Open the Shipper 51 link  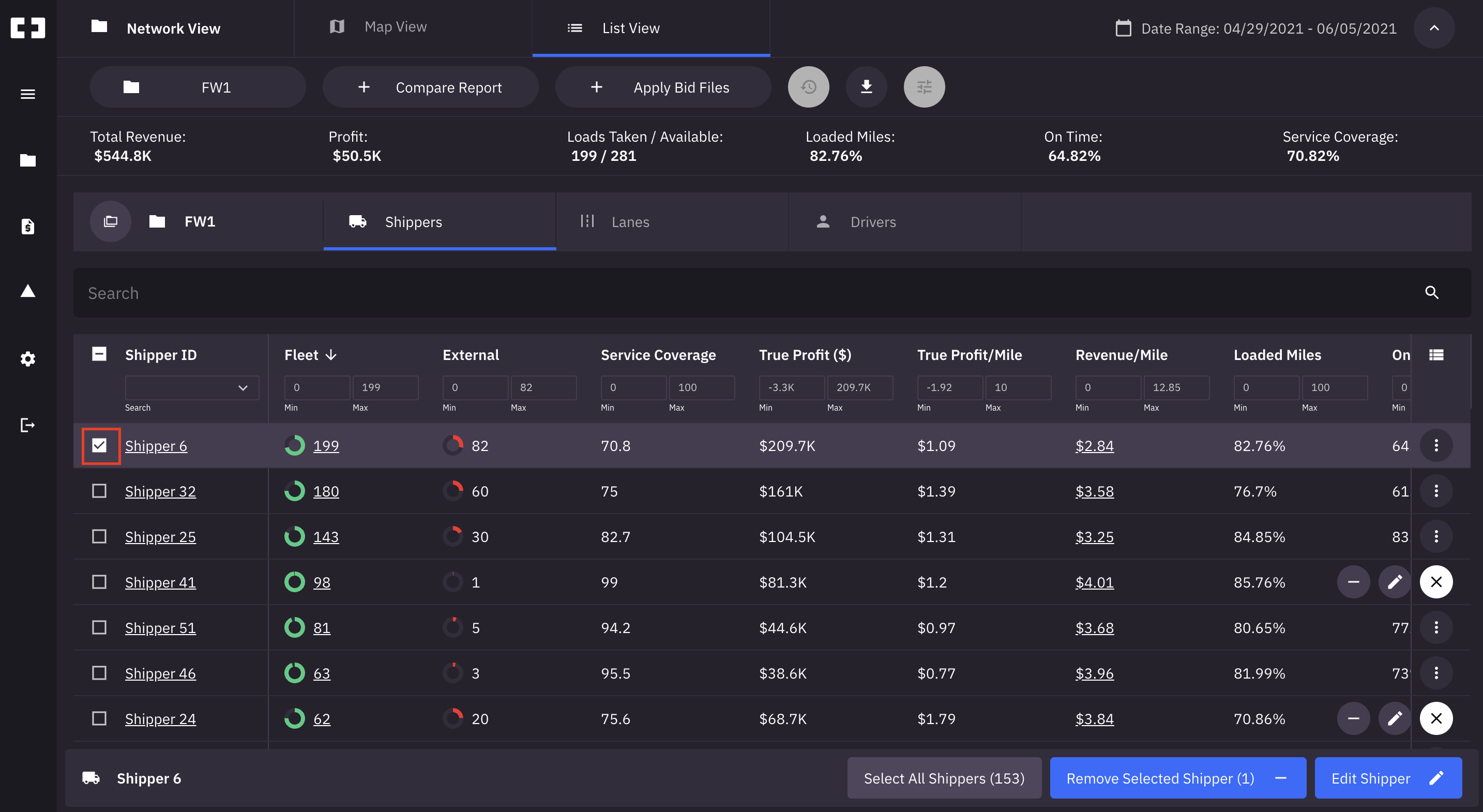click(160, 627)
